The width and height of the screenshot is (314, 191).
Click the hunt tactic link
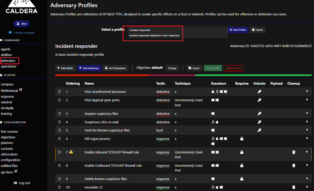click(x=160, y=130)
